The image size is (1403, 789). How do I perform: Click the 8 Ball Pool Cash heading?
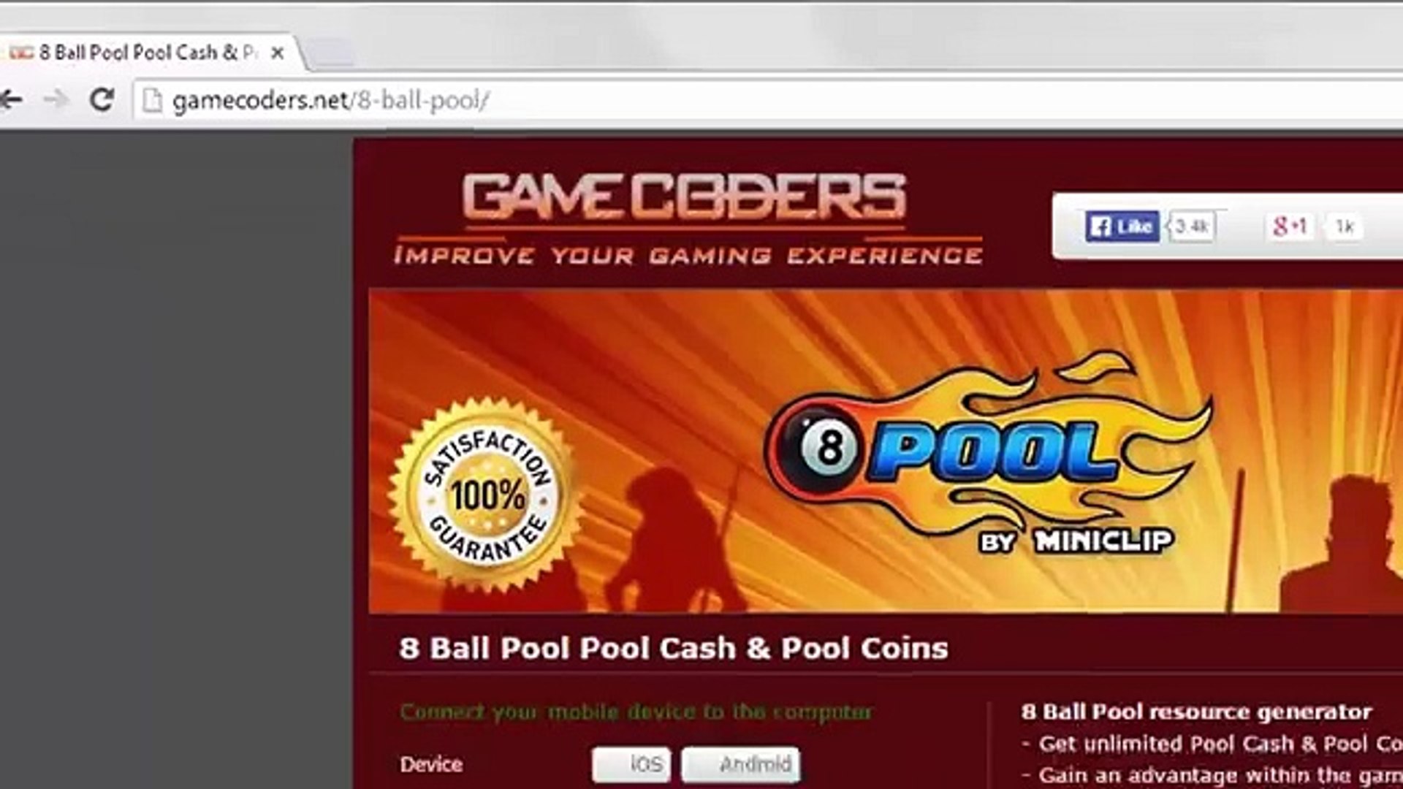pyautogui.click(x=674, y=648)
